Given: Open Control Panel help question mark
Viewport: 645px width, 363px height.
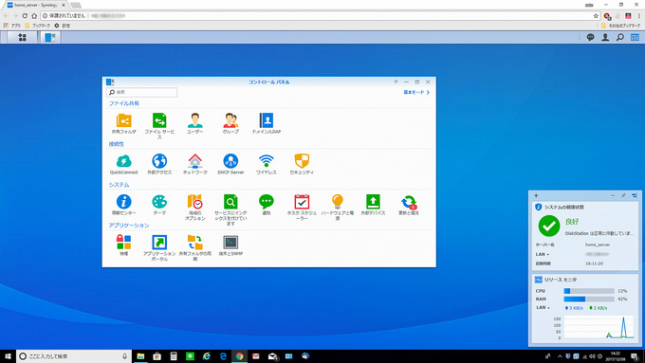Looking at the screenshot, I should [396, 82].
